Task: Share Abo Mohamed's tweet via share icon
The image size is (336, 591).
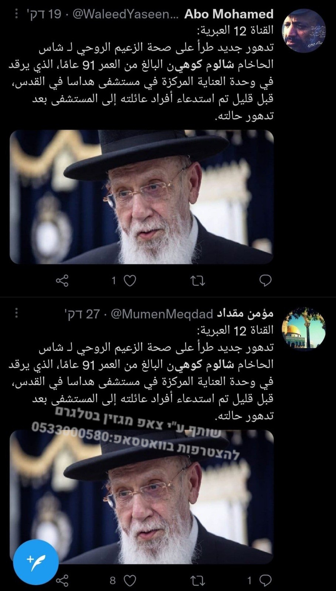Action: (x=62, y=281)
